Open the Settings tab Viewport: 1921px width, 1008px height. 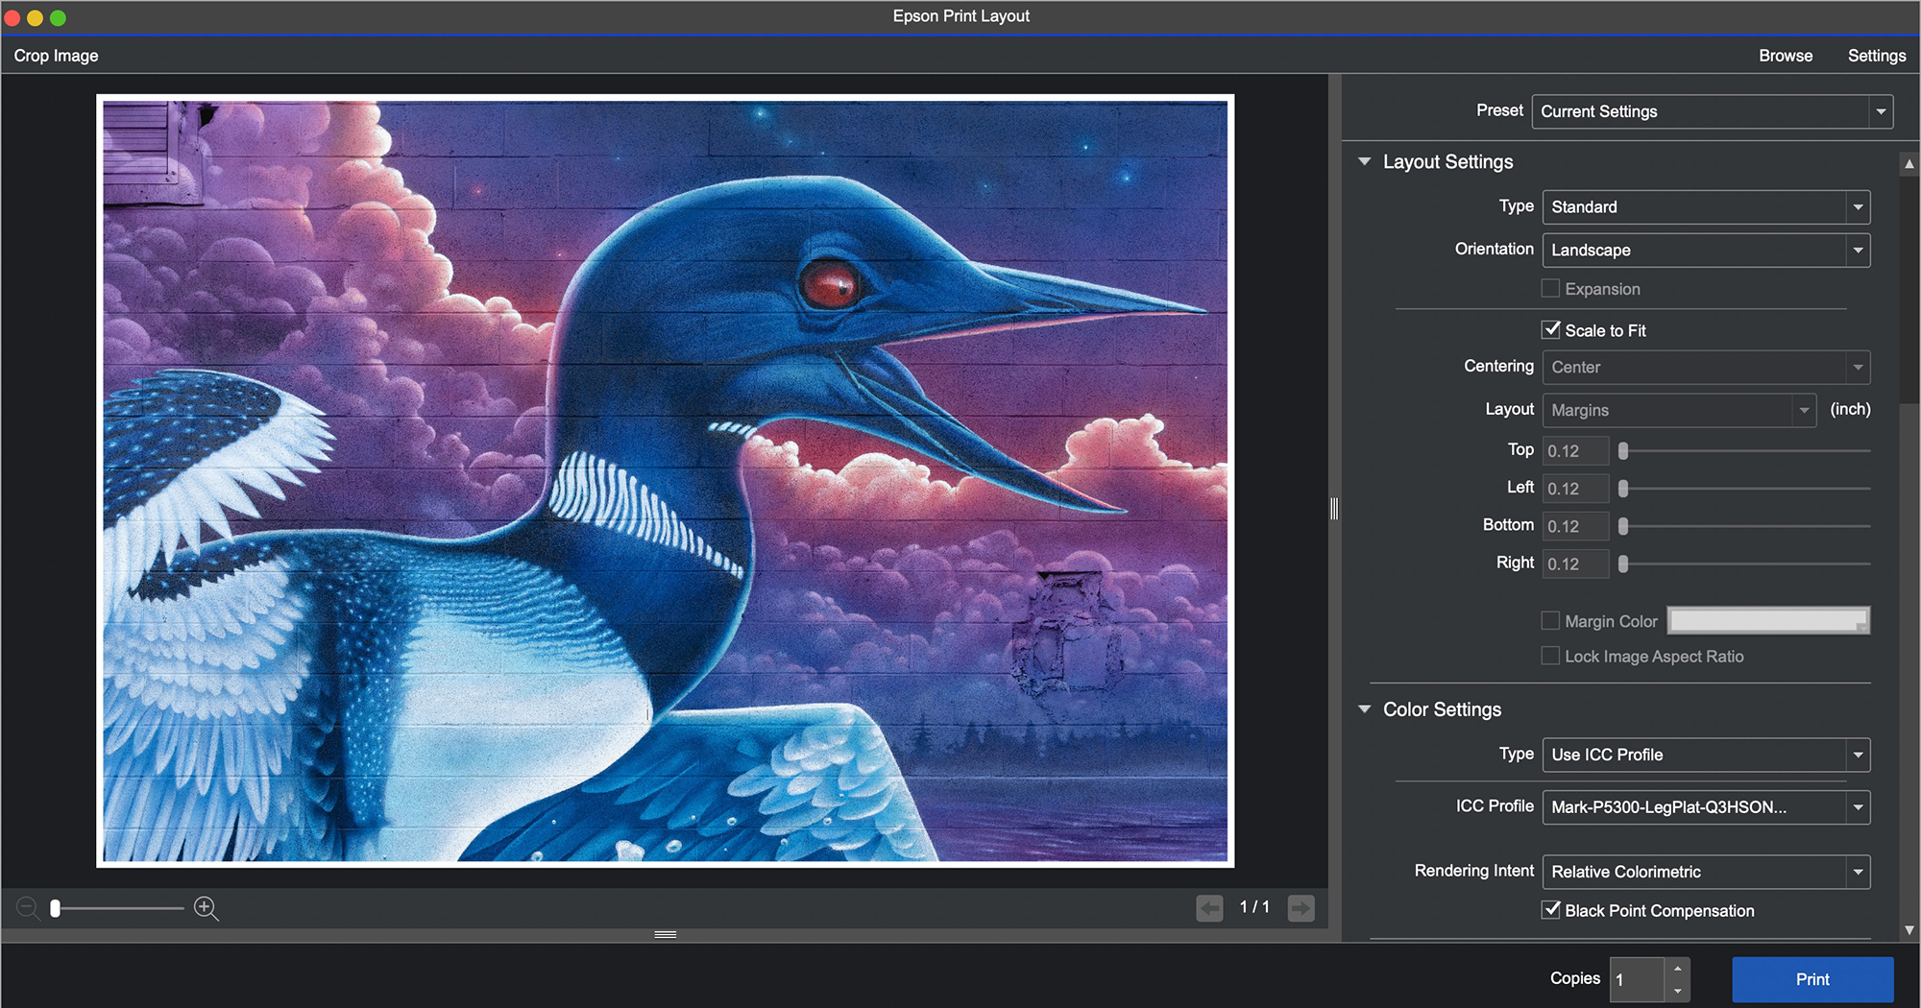coord(1877,56)
